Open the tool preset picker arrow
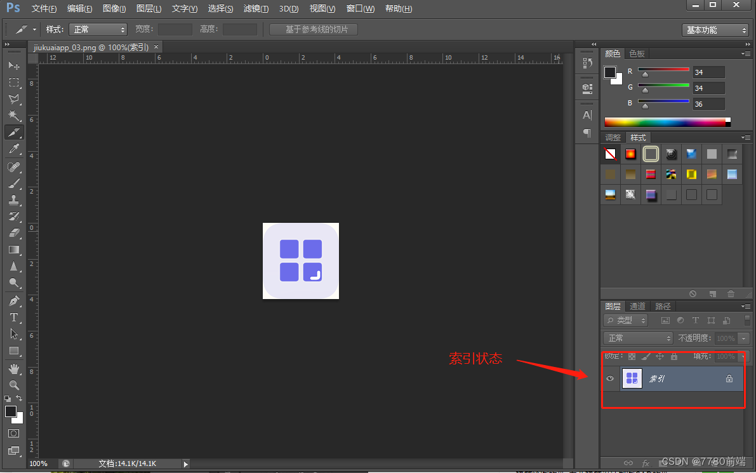Image resolution: width=756 pixels, height=473 pixels. point(34,29)
